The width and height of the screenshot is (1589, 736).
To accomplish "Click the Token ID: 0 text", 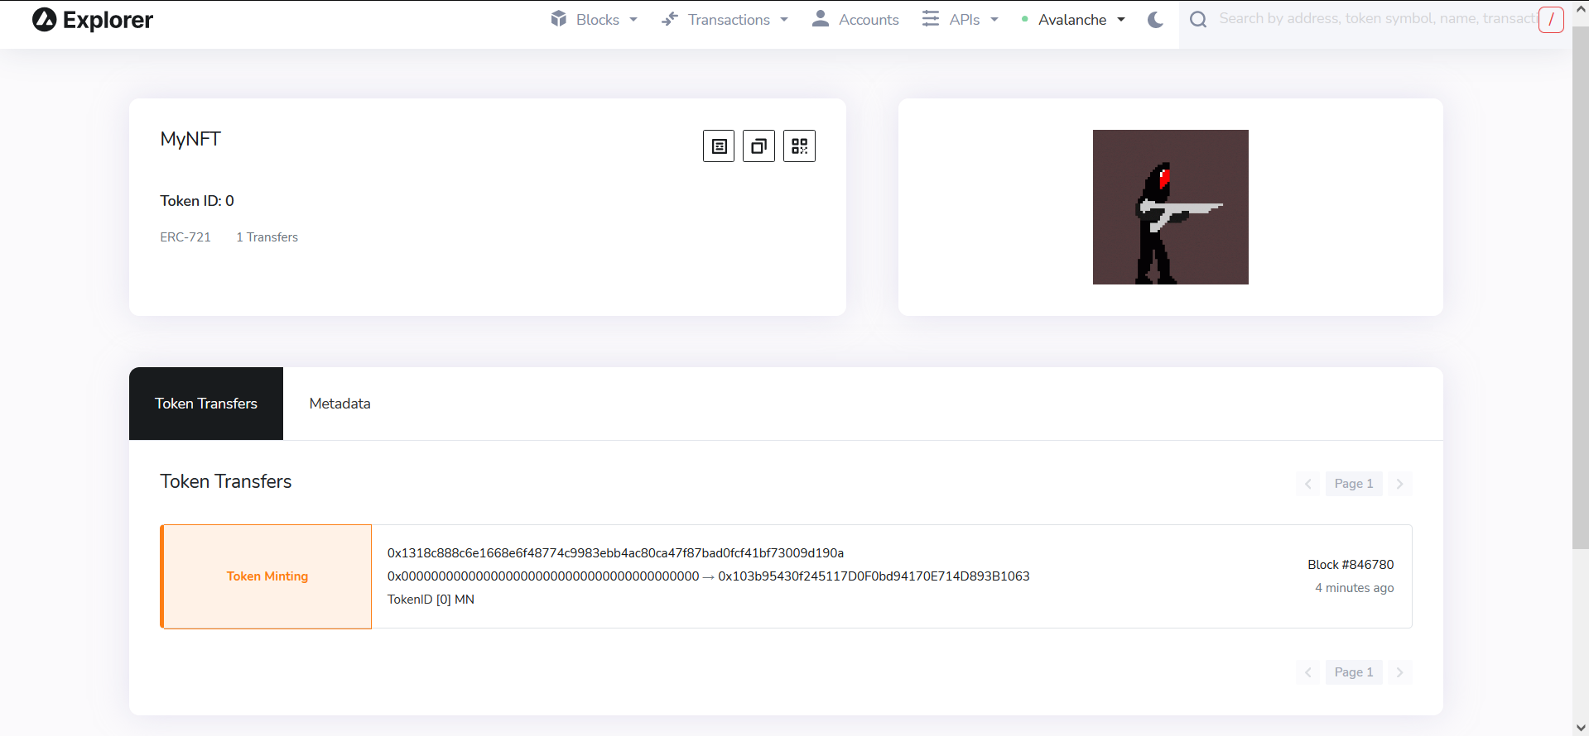I will point(197,201).
